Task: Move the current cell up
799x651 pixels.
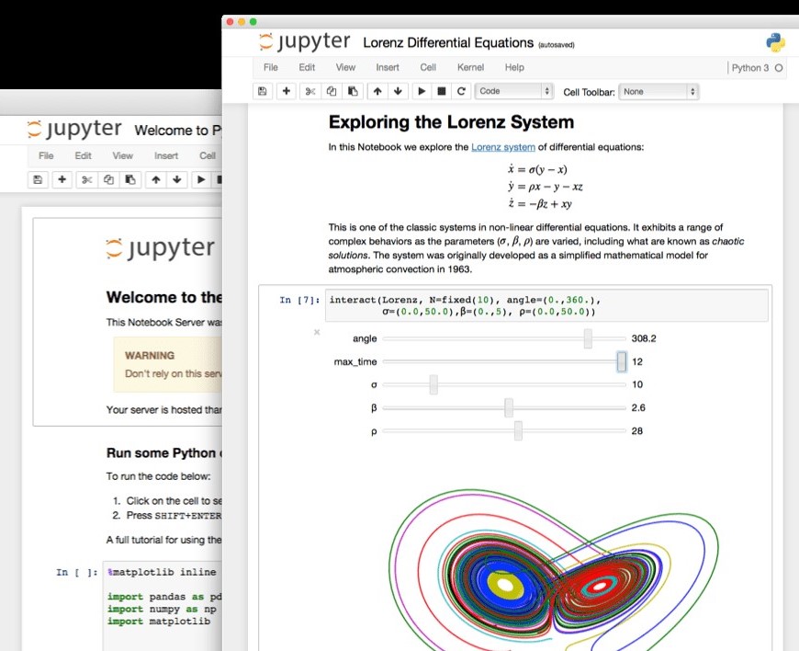Action: pos(376,91)
